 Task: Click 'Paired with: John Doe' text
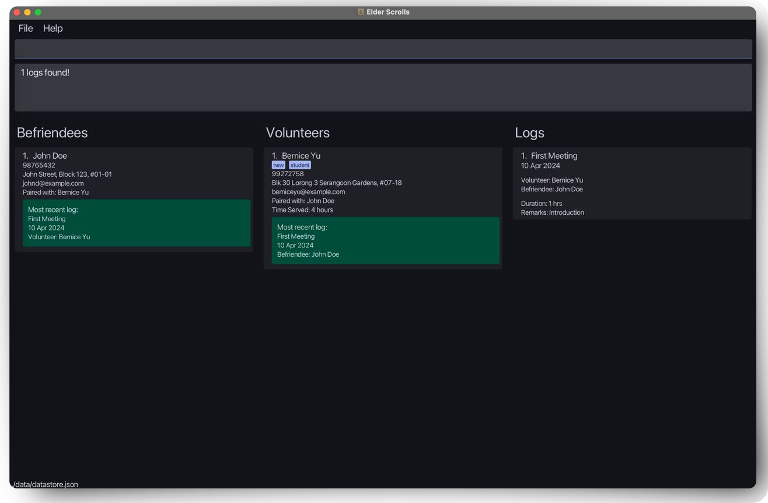tap(303, 201)
